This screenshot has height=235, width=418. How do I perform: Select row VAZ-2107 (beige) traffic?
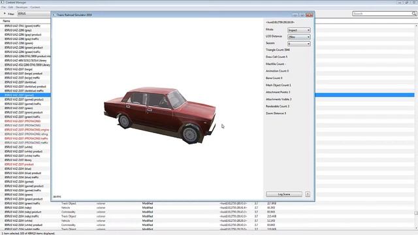click(x=22, y=78)
